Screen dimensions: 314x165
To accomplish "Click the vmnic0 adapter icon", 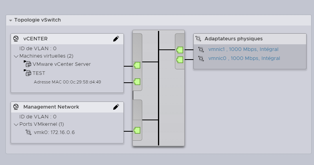I will [x=201, y=58].
